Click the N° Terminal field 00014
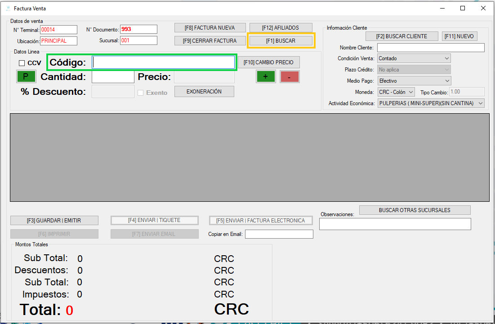 (x=59, y=30)
